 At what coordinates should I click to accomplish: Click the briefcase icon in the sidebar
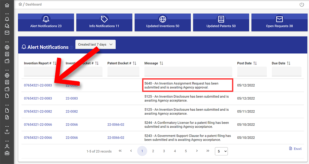coord(7,153)
